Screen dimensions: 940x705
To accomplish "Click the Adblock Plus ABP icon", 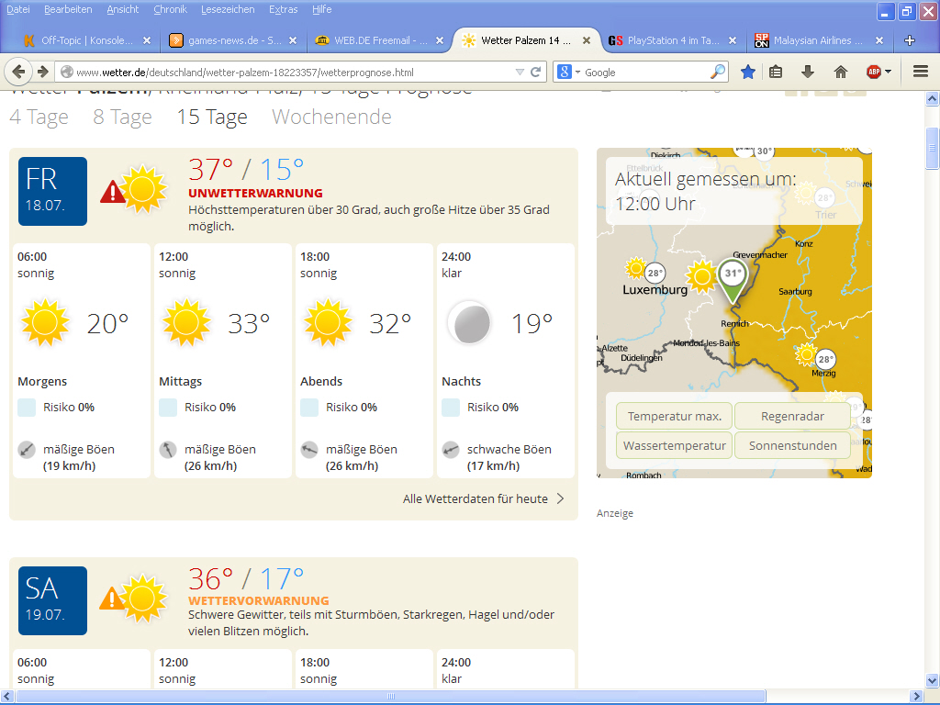I will coord(874,72).
